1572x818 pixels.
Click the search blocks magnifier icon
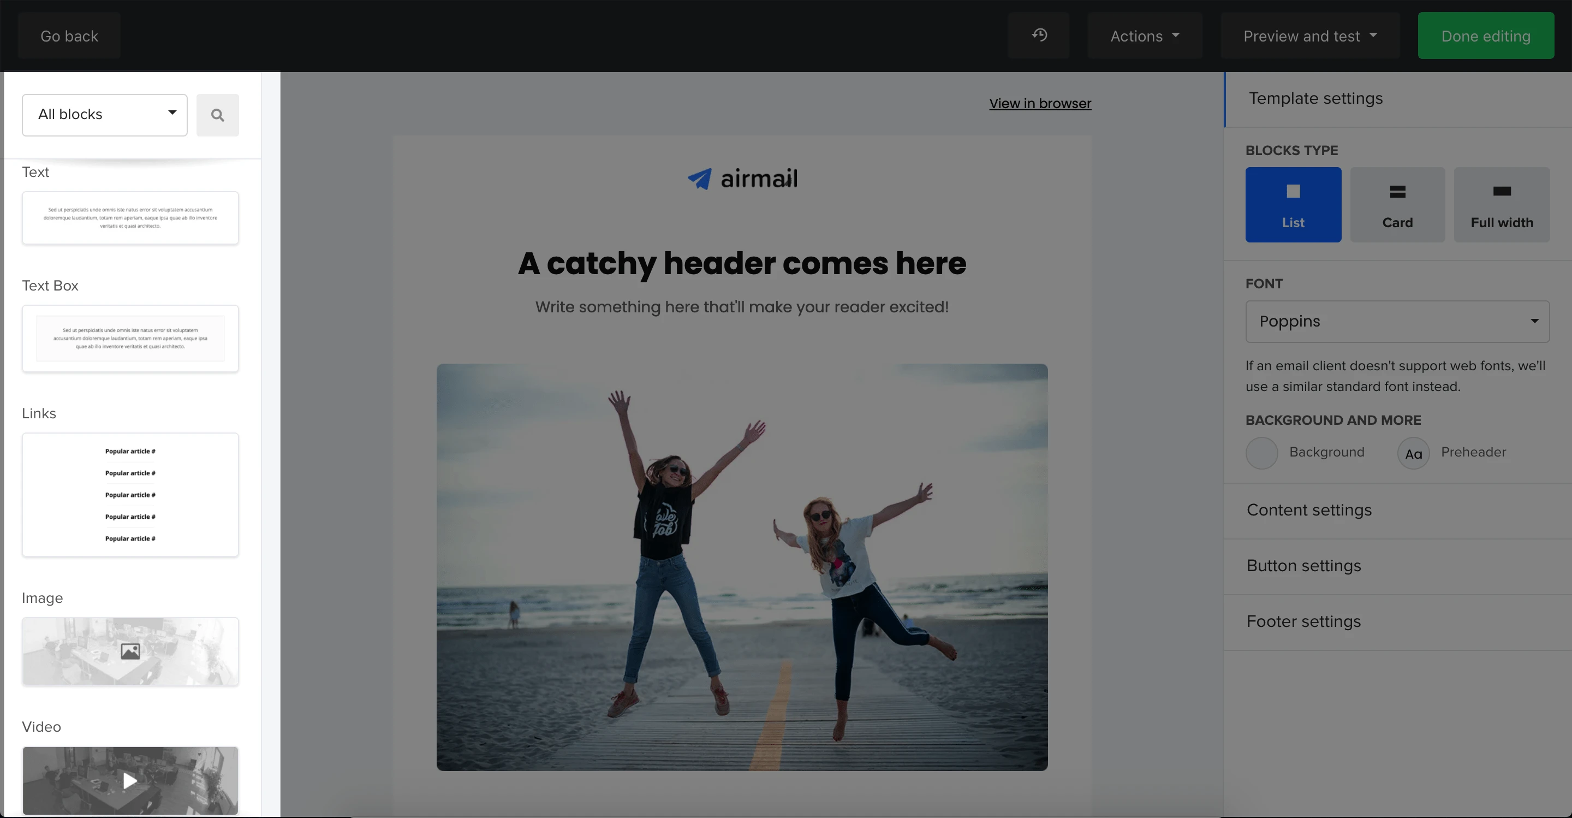(217, 115)
